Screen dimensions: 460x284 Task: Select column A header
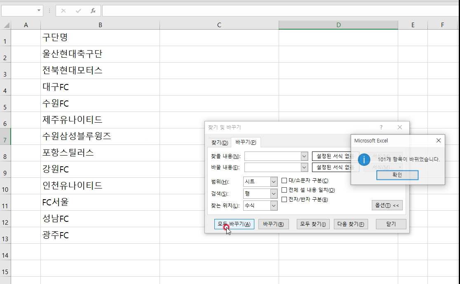coord(26,25)
